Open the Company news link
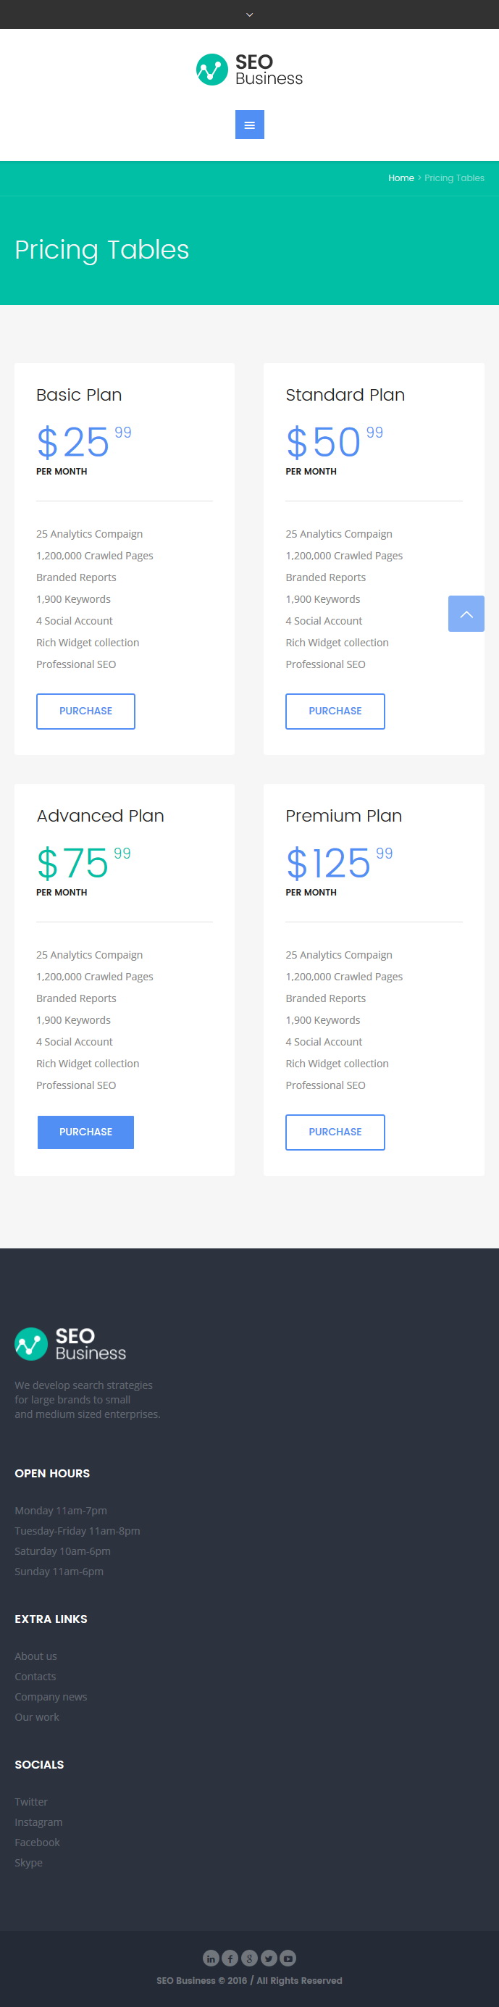This screenshot has width=499, height=2007. click(51, 1697)
